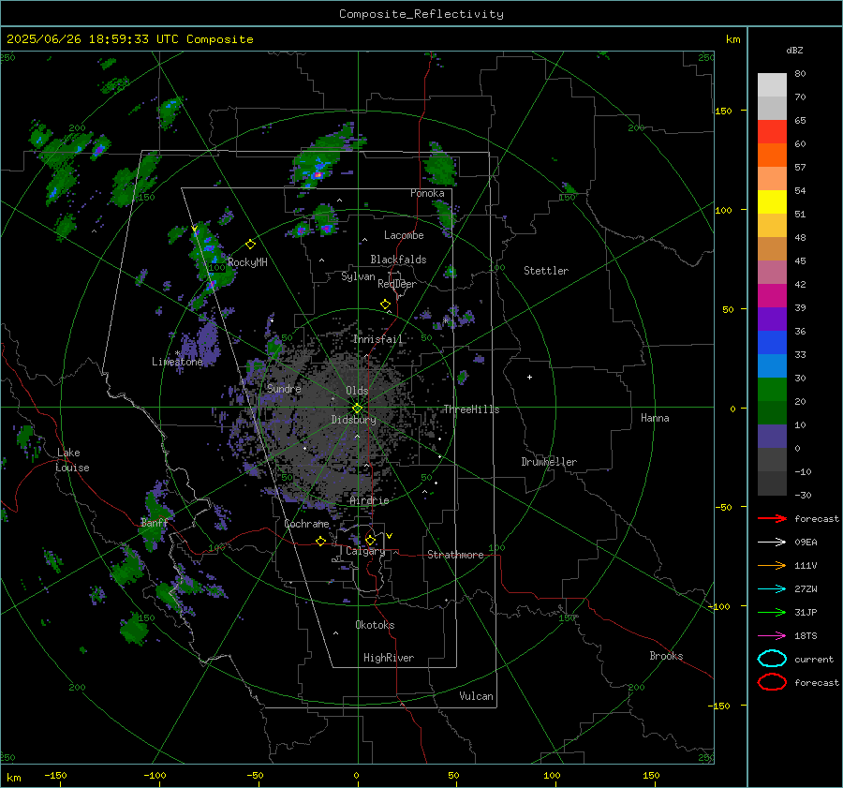
Task: Click the Calgary map label
Action: click(x=365, y=551)
